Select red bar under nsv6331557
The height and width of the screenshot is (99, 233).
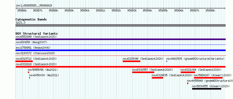tap(143, 72)
